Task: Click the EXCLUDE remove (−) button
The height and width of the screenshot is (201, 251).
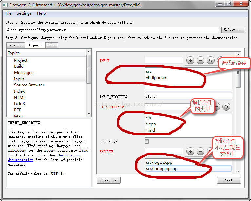Action: click(x=201, y=151)
